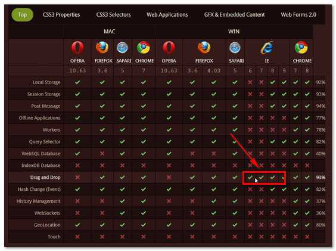The image size is (336, 251).
Task: Click Windows Firefox version 4.03 cell
Action: pos(214,70)
